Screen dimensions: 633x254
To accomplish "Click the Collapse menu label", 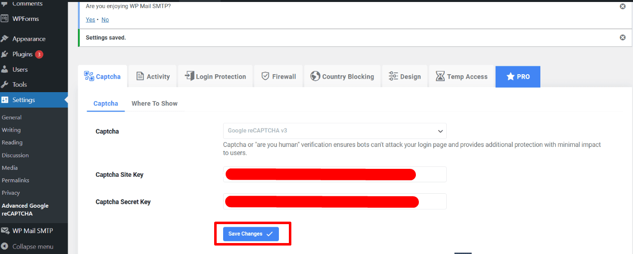I will 33,247.
